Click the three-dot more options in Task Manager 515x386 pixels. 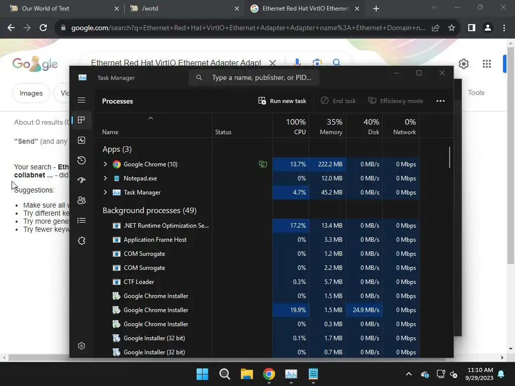tap(441, 101)
